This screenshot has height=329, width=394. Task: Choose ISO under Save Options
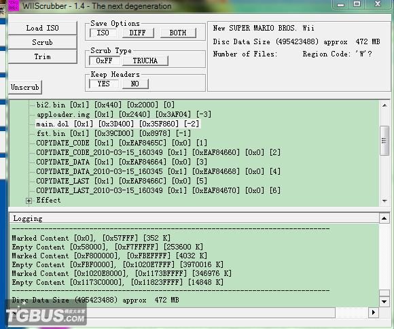point(103,33)
